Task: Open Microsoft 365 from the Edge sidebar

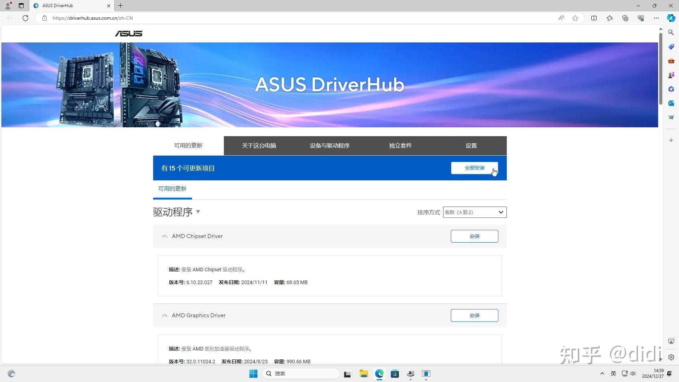Action: (671, 89)
